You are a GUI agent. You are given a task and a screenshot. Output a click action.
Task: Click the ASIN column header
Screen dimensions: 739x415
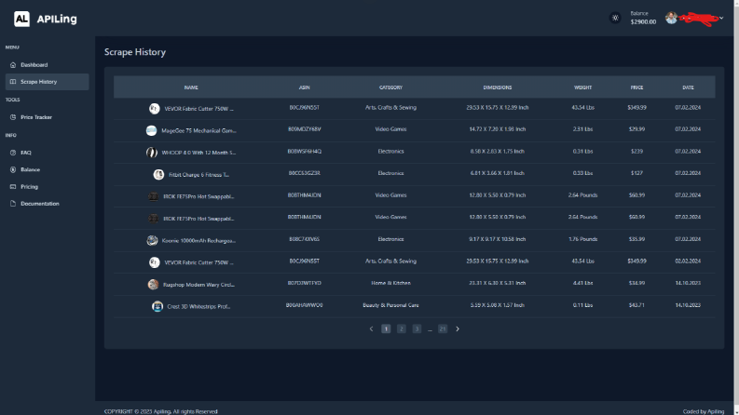[x=305, y=87]
